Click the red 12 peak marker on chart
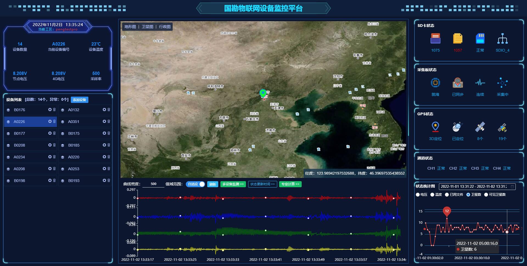This screenshot has height=266, width=527. 447,211
